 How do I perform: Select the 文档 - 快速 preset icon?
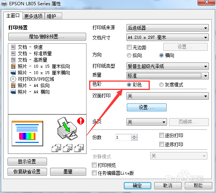pyautogui.click(x=13, y=47)
